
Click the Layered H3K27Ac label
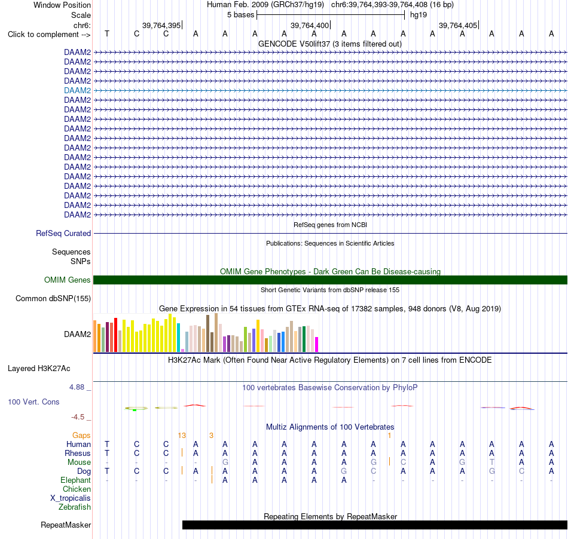(x=39, y=369)
